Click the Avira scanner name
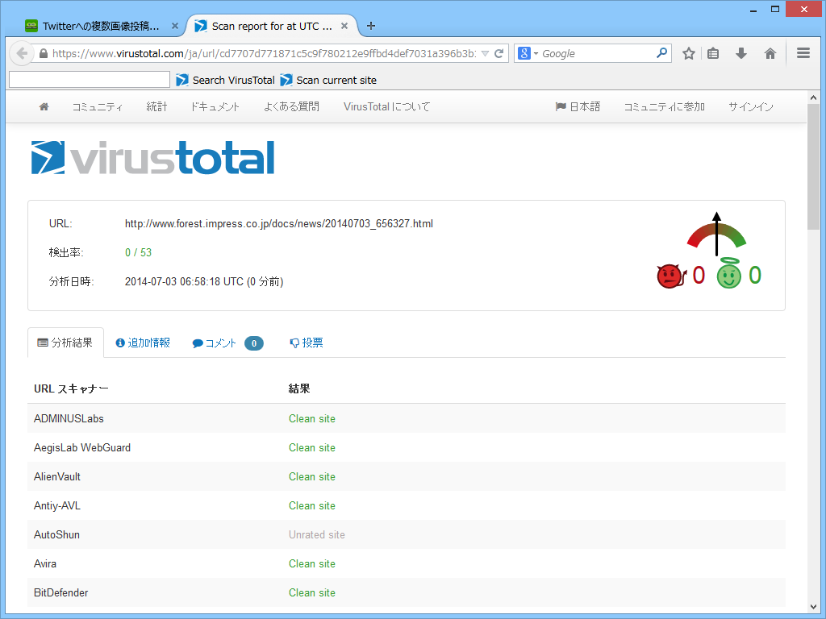Image resolution: width=826 pixels, height=619 pixels. 45,563
